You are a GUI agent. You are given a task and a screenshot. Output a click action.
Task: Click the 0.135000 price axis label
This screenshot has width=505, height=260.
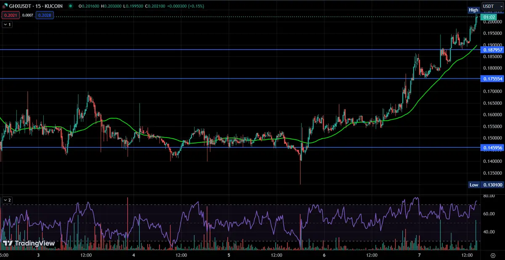(492, 173)
